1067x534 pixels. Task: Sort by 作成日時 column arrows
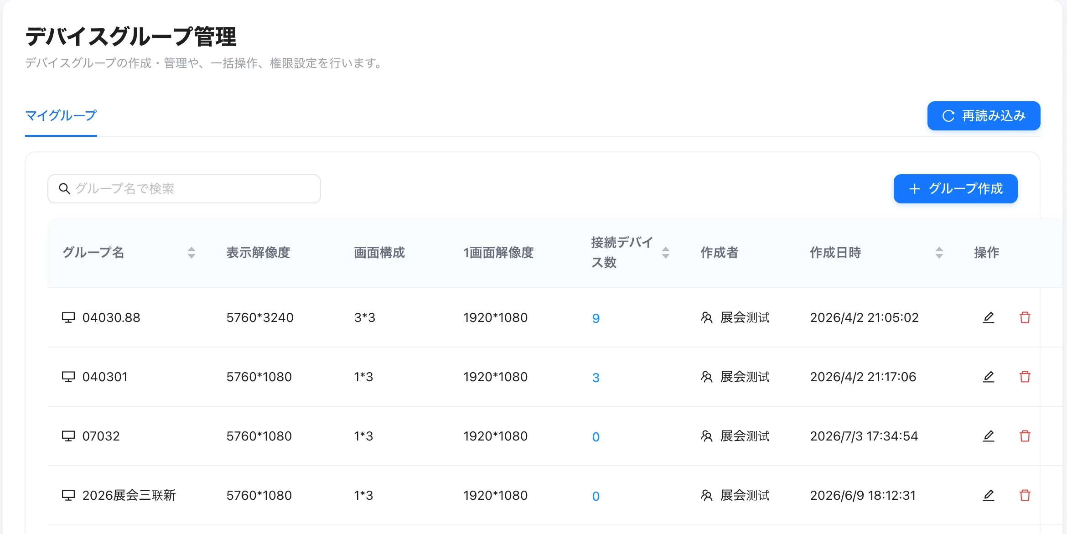[x=939, y=253]
